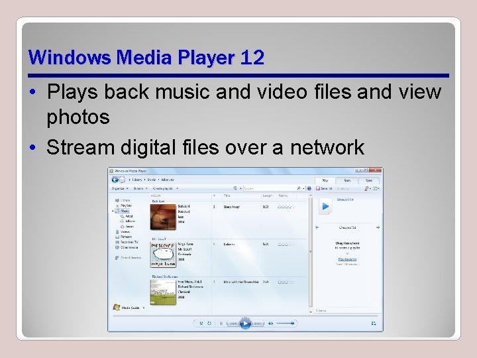Open the Organize dropdown menu

pos(120,188)
